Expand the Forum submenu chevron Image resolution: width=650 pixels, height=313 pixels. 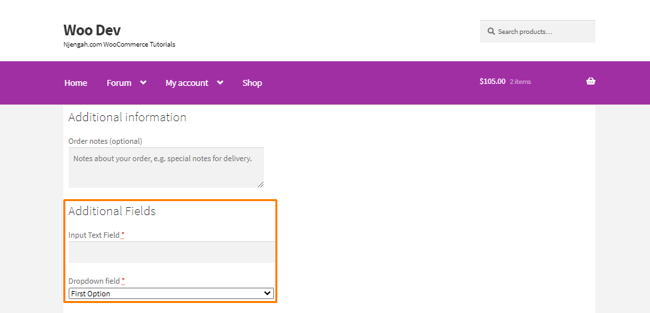click(x=143, y=83)
